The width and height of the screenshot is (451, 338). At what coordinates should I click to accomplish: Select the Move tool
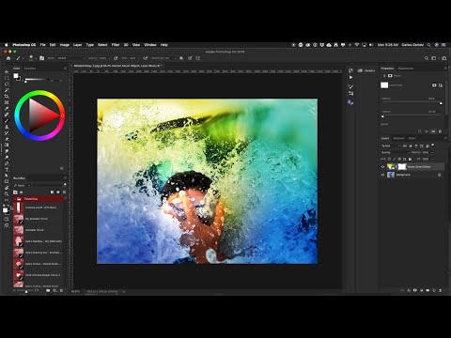point(7,72)
